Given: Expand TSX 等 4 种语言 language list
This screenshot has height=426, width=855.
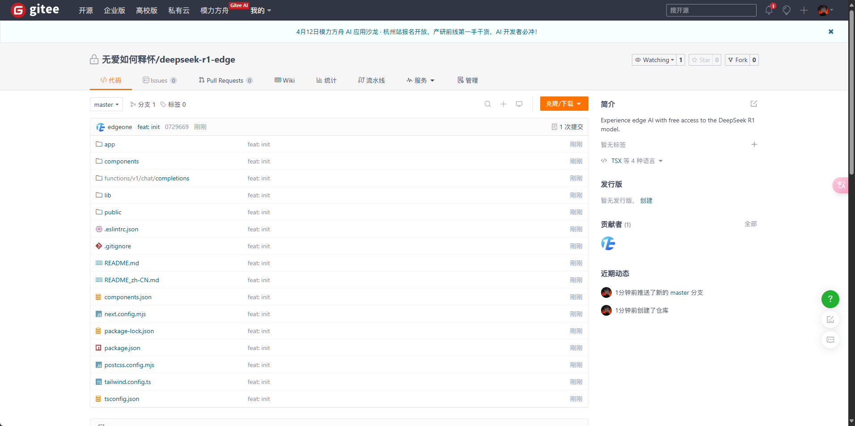Looking at the screenshot, I should pos(632,161).
